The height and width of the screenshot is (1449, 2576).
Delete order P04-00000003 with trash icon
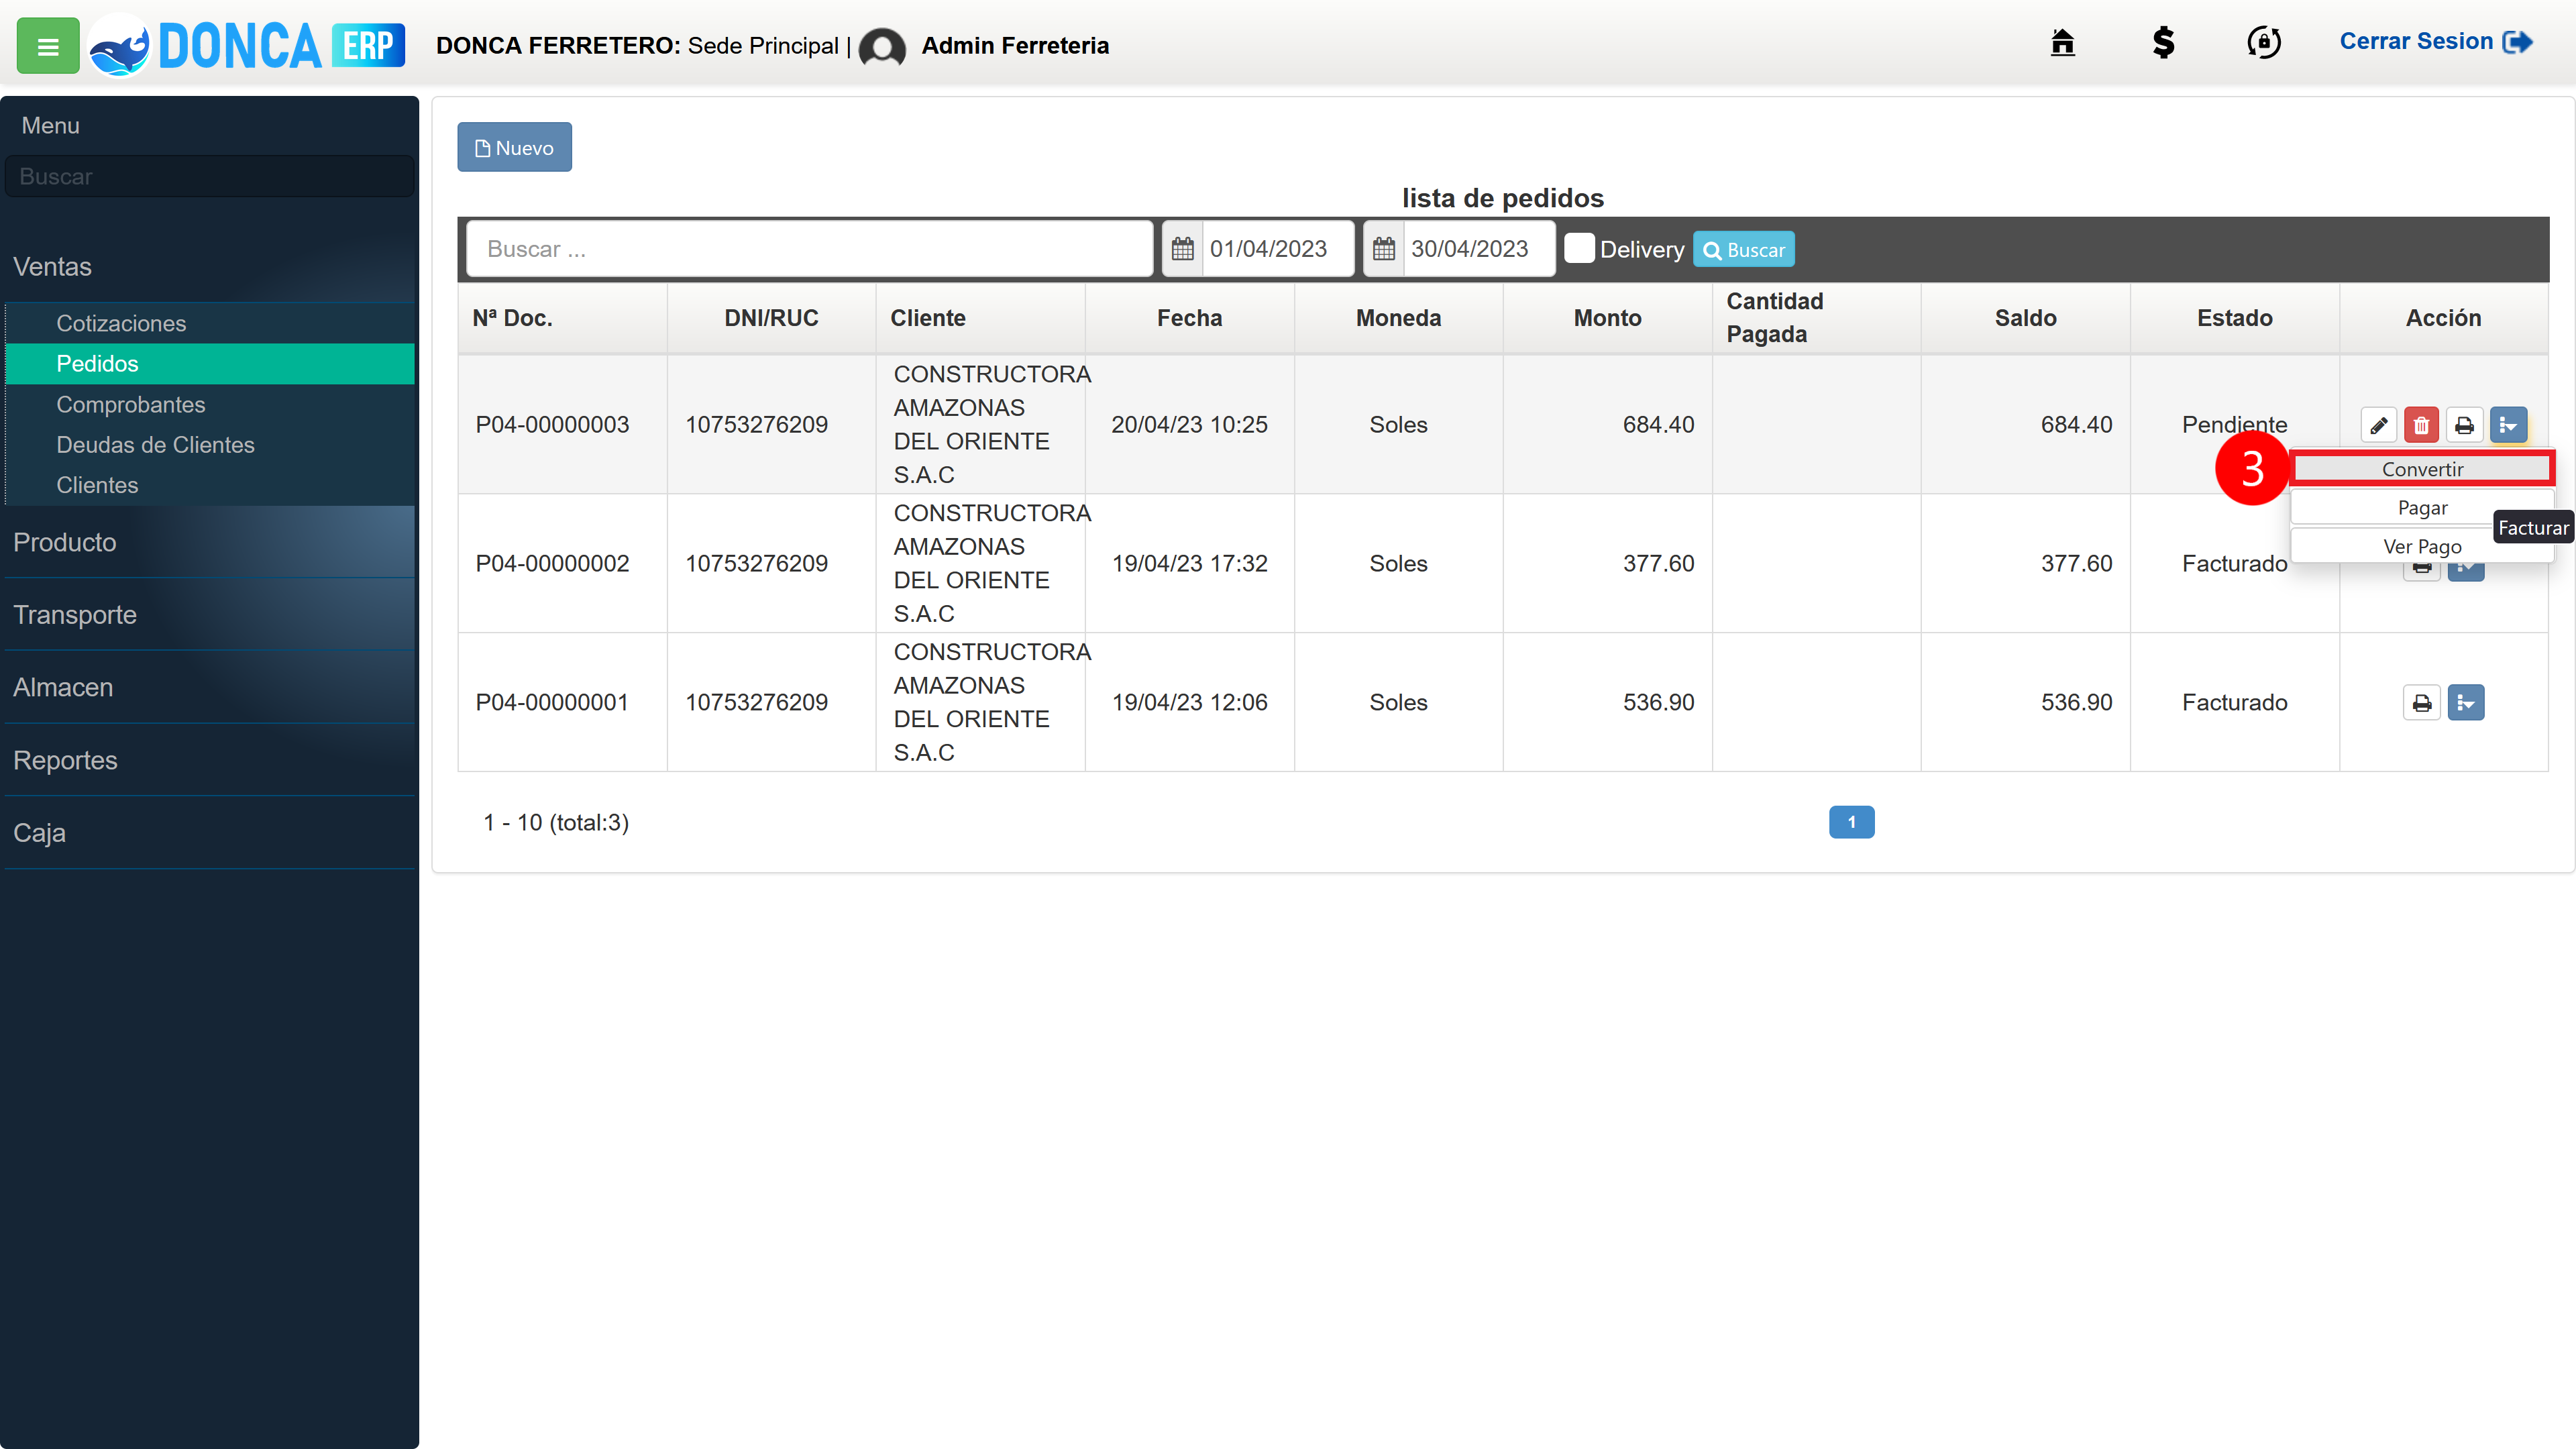[2421, 425]
